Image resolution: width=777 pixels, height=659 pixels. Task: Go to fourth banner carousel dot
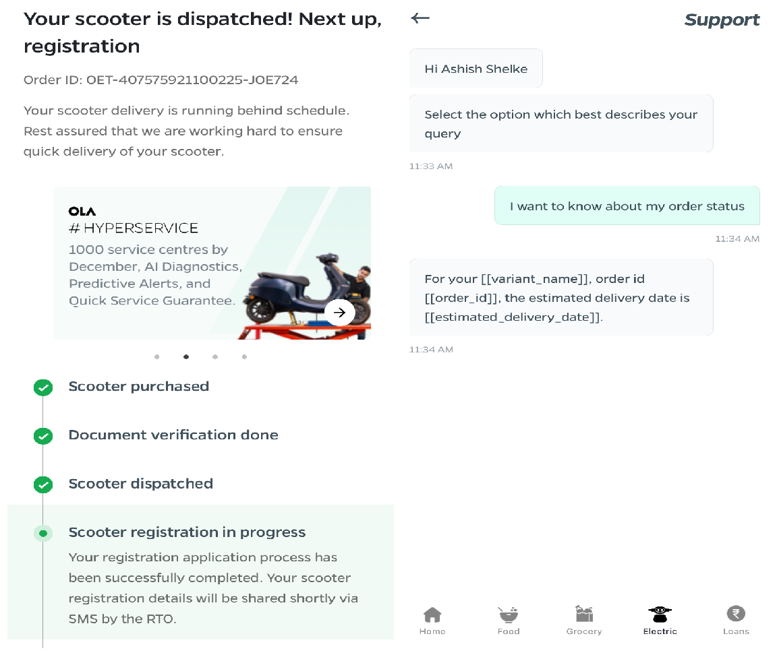244,357
